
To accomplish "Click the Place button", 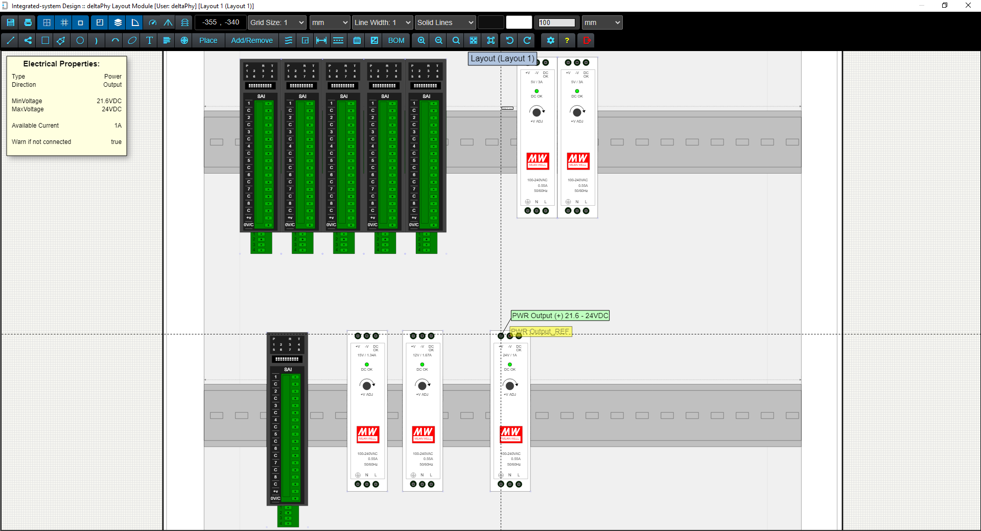I will pos(208,40).
